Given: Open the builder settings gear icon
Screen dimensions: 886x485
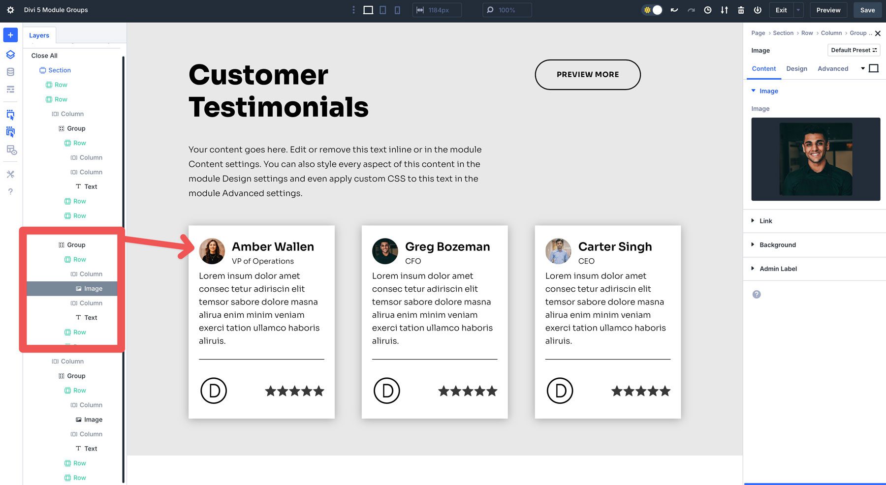Looking at the screenshot, I should pos(10,10).
